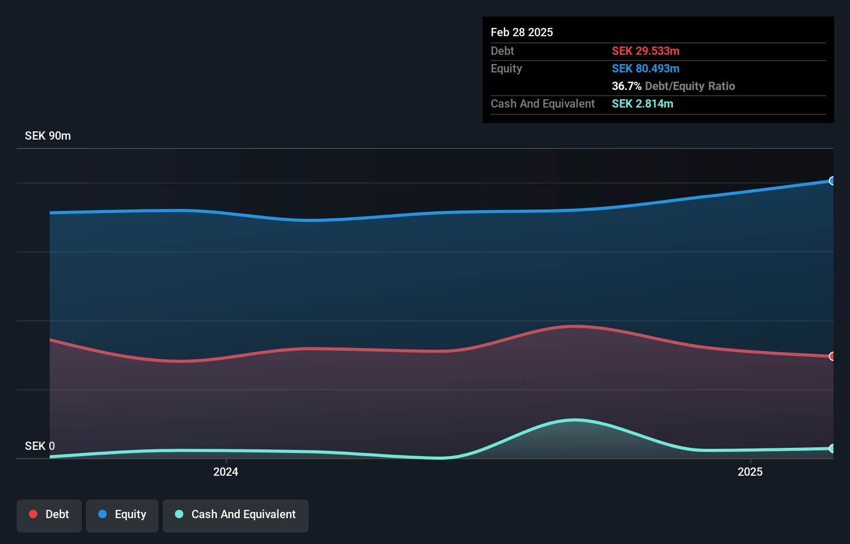The image size is (850, 544).
Task: Click the Cash And Equivalent tooltip label
Action: tap(543, 103)
